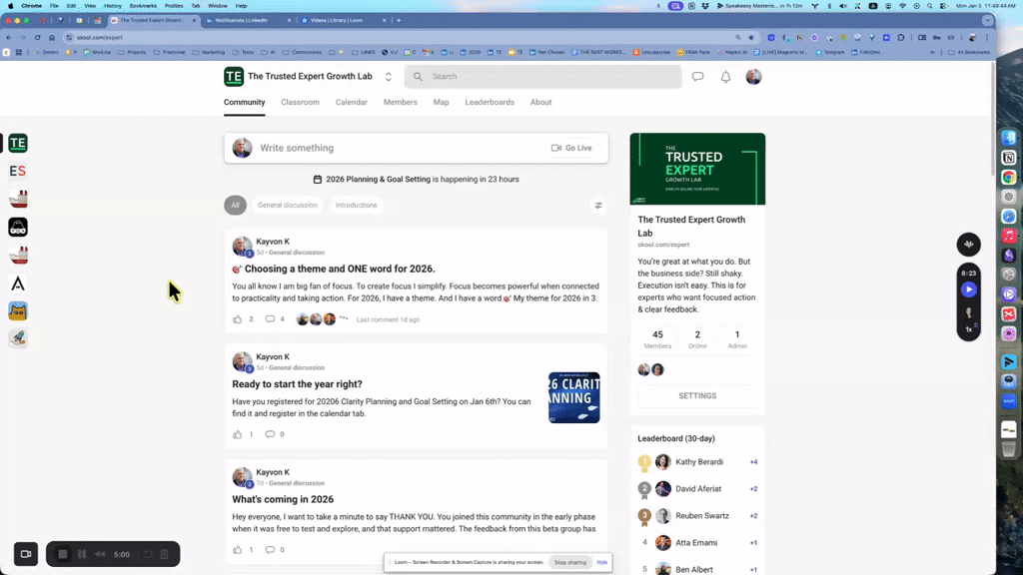Filter by General discussion
The height and width of the screenshot is (575, 1023).
click(287, 206)
